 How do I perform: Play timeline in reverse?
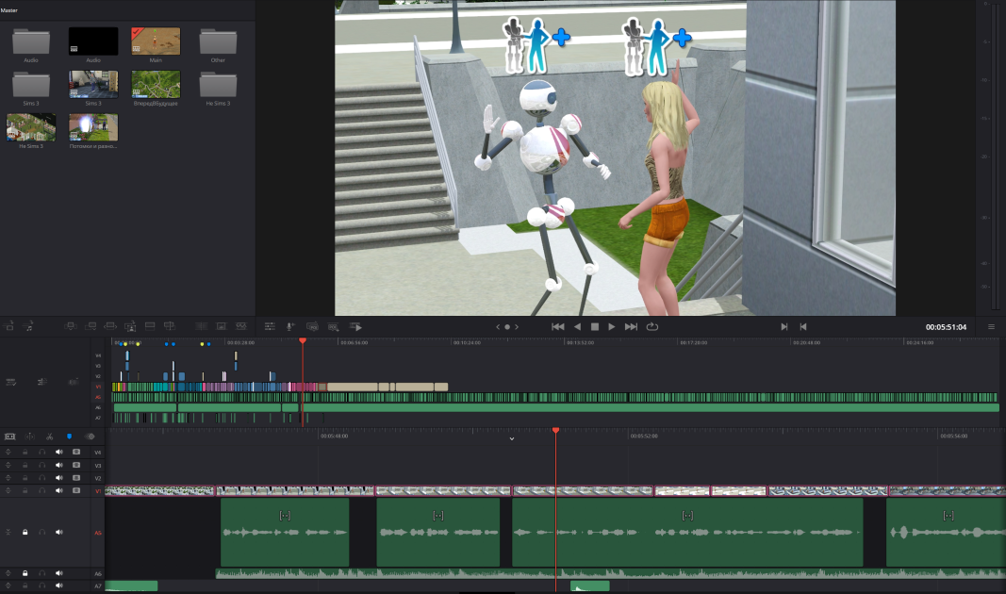pos(577,326)
